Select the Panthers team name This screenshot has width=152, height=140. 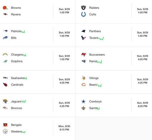pyautogui.click(x=95, y=31)
